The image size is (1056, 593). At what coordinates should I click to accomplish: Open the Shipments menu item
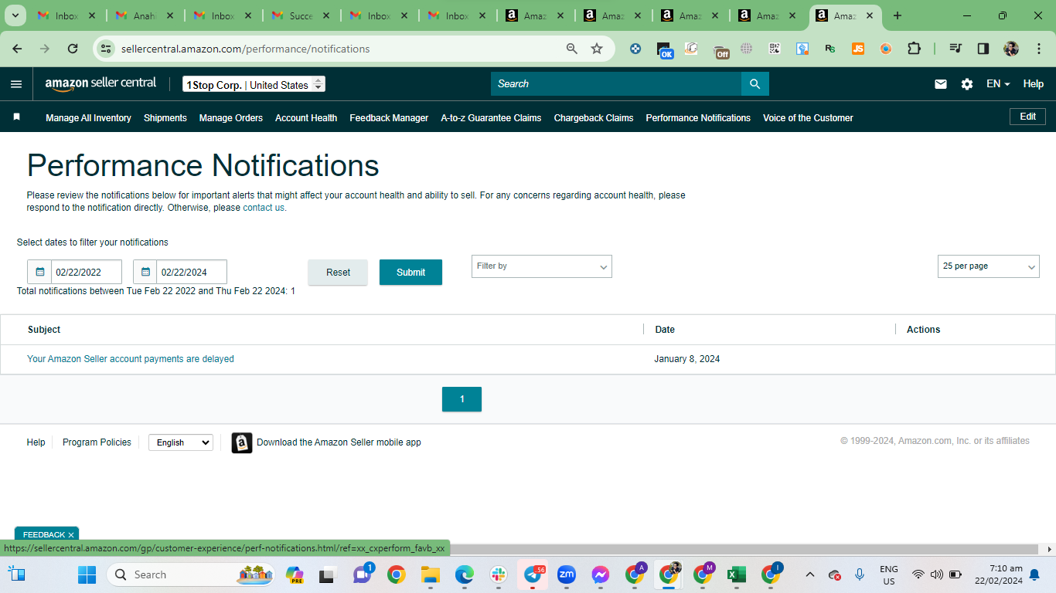[x=165, y=118]
